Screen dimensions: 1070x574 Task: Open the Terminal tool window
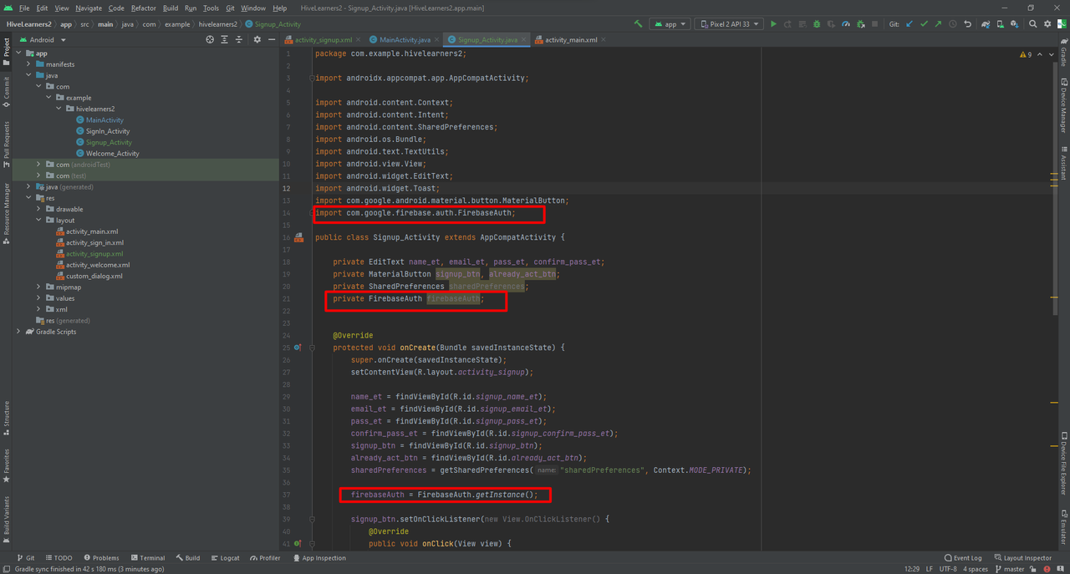pyautogui.click(x=147, y=558)
